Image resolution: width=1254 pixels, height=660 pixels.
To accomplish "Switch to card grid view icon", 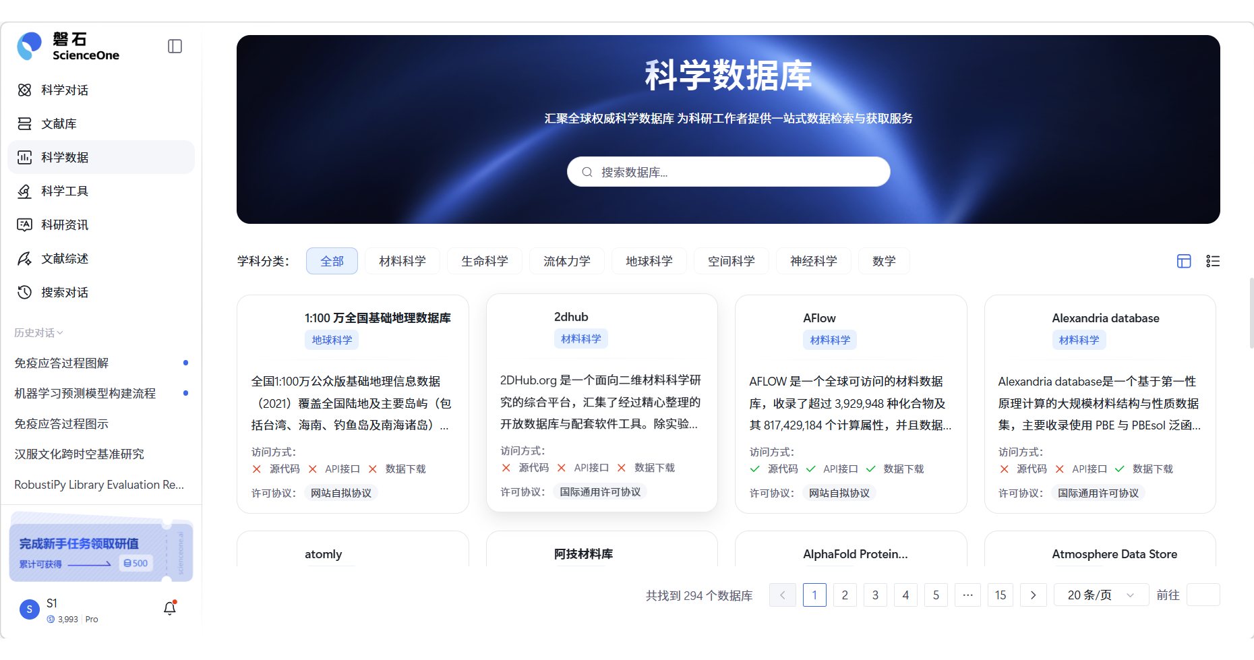I will coord(1184,261).
